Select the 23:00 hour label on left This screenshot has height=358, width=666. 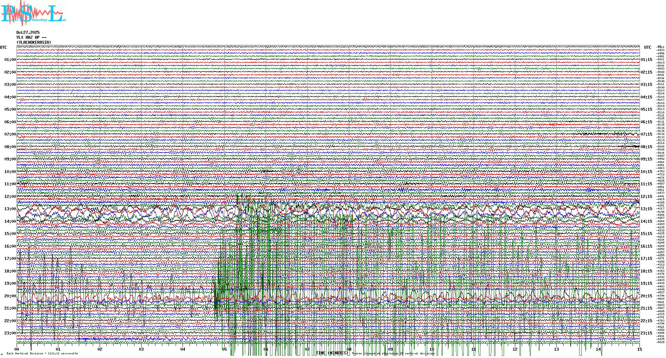tap(10, 333)
